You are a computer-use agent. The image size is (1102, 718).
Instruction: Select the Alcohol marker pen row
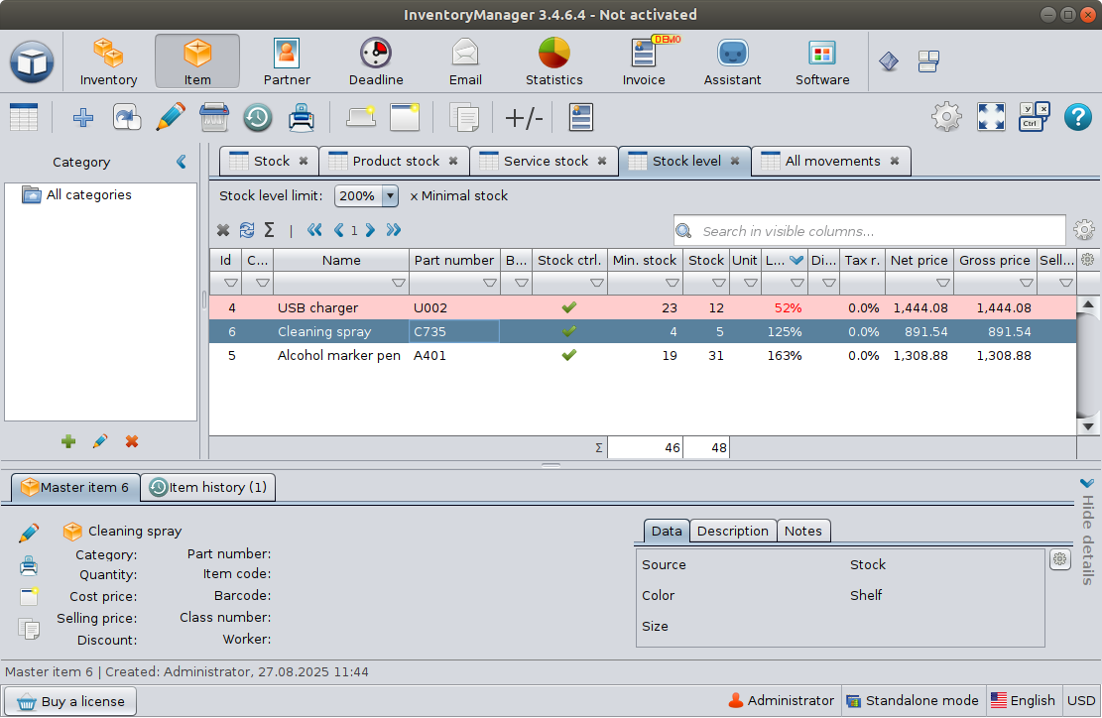(x=643, y=355)
